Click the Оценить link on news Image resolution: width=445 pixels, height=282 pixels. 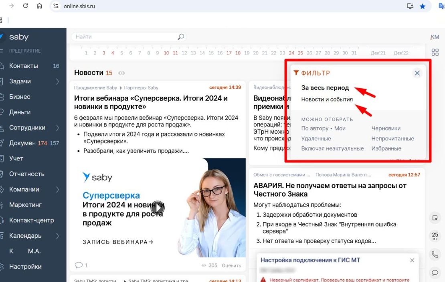click(x=231, y=266)
